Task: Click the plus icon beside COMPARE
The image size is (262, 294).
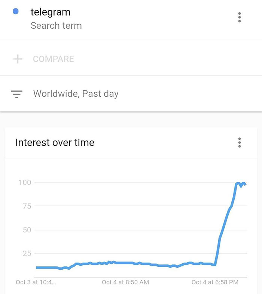Action: tap(18, 59)
